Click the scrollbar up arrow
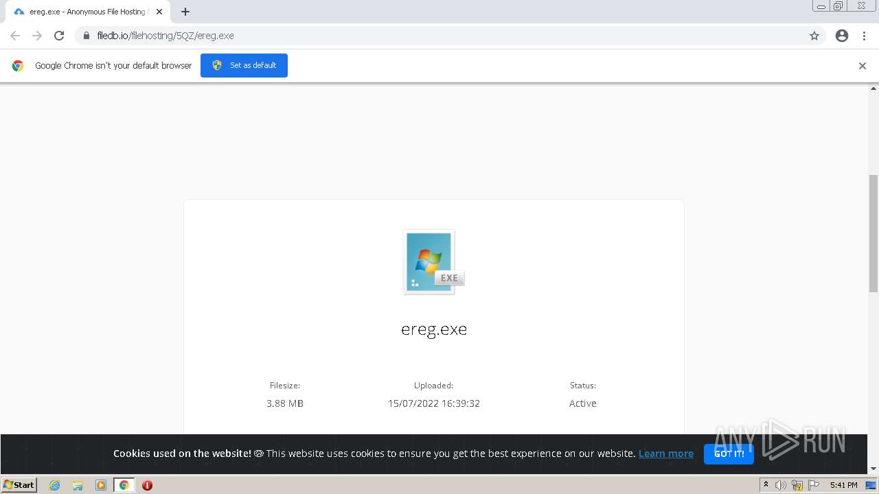The width and height of the screenshot is (879, 494). point(874,89)
